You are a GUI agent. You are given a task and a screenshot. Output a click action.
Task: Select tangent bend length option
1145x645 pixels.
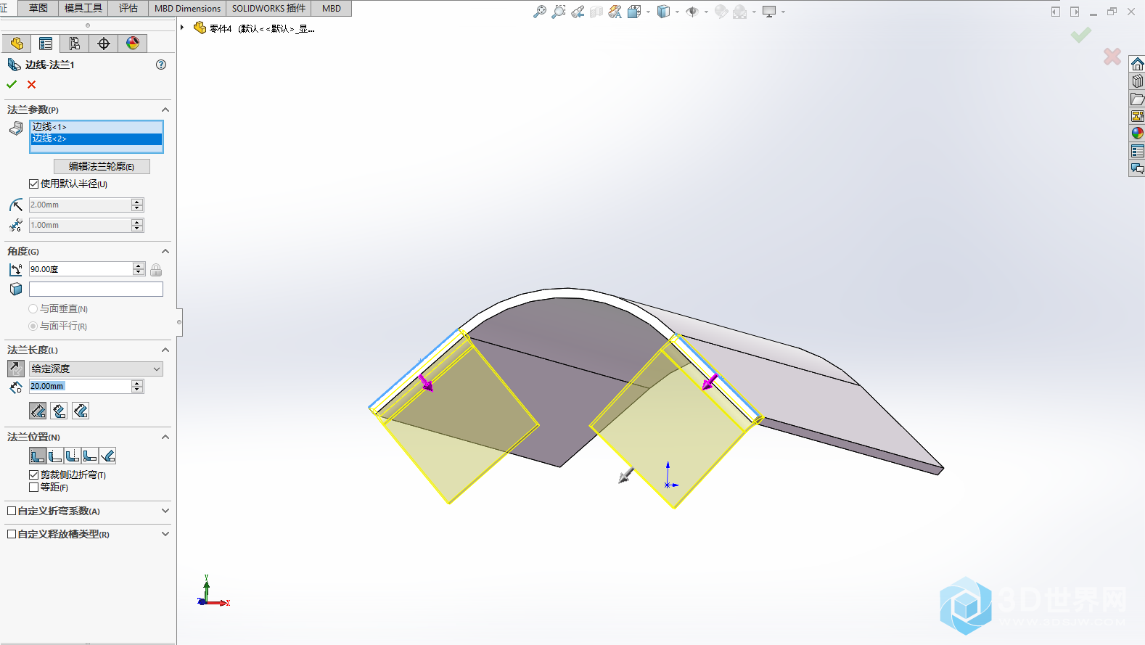(x=81, y=411)
